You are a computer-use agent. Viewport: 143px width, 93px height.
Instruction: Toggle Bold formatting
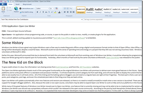(x=37, y=12)
